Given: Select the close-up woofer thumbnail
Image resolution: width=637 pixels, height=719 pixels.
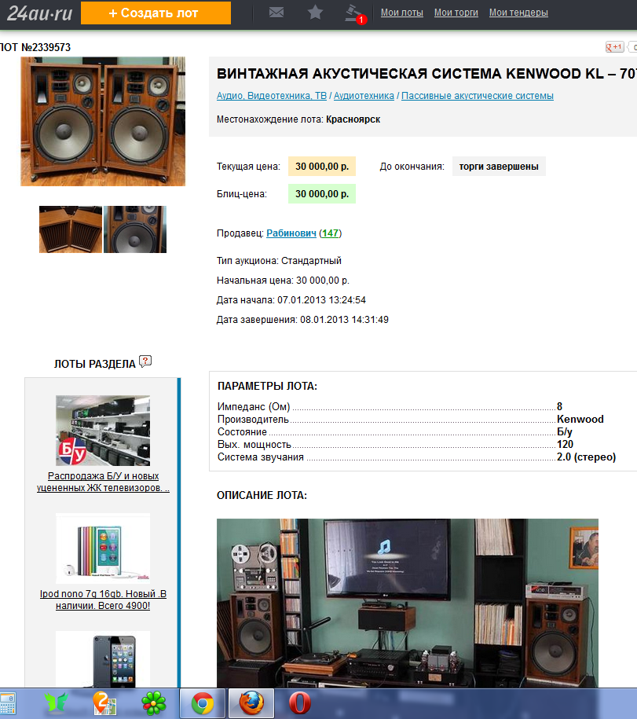Looking at the screenshot, I should click(135, 229).
